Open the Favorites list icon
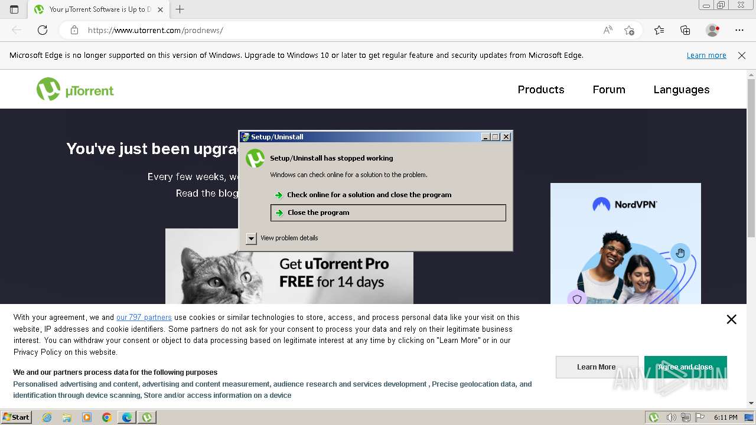The width and height of the screenshot is (756, 425). [659, 30]
